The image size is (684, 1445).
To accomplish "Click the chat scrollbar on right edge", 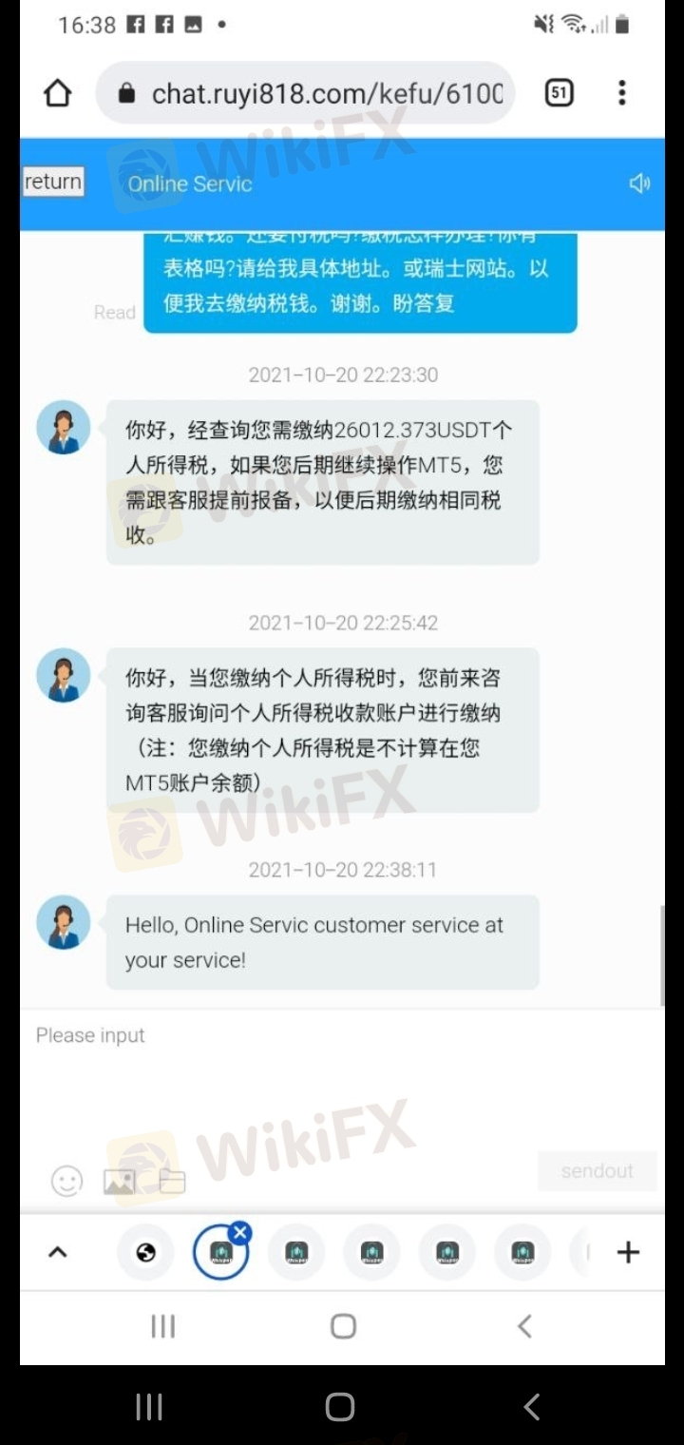I will [x=660, y=955].
